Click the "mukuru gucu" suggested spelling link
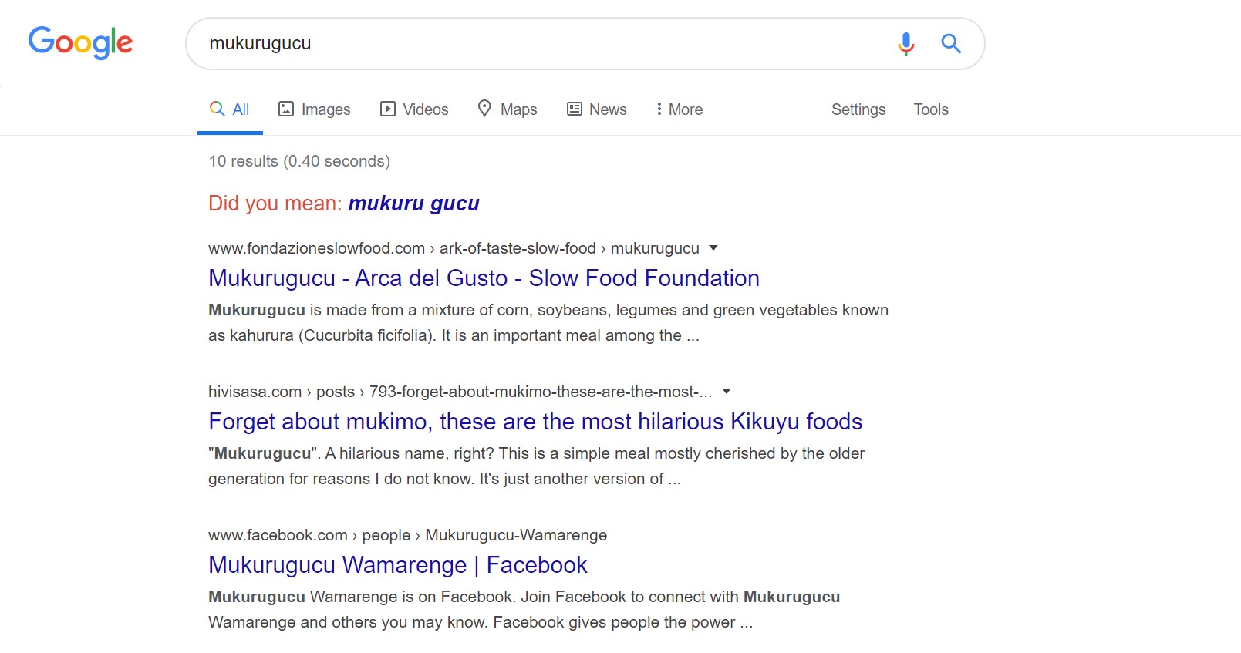This screenshot has width=1241, height=653. pyautogui.click(x=413, y=204)
